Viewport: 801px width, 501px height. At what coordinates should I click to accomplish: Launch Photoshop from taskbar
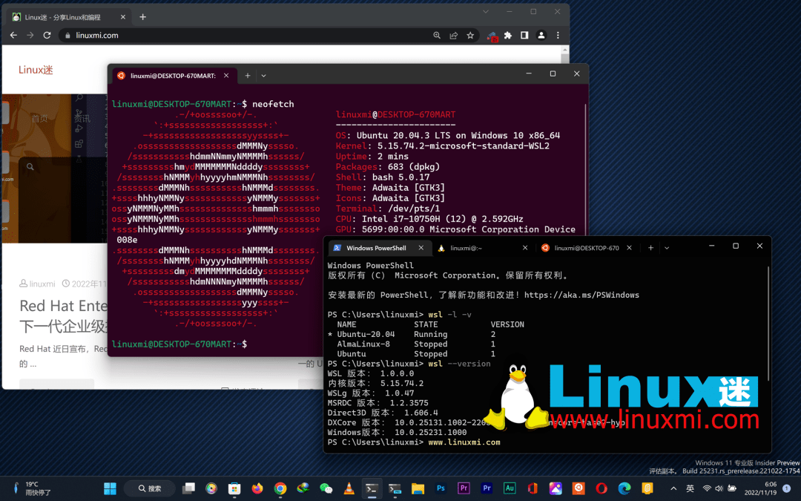coord(441,488)
